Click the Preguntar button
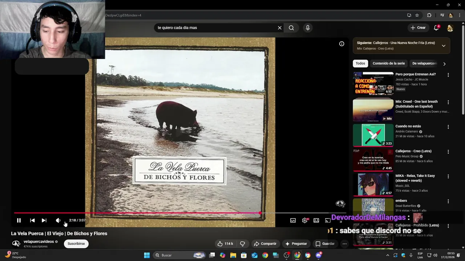Screen dimensions: 465x261 (x=296, y=244)
